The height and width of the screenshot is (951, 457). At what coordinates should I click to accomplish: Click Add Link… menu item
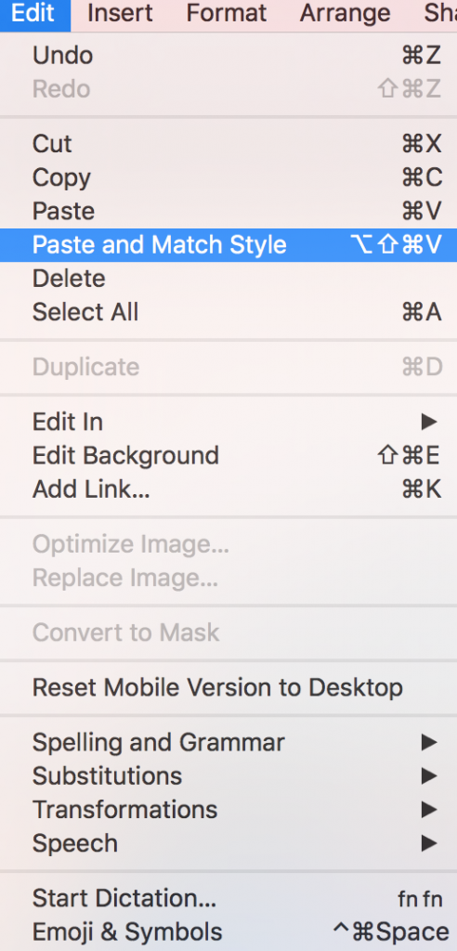click(228, 489)
